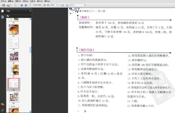Image resolution: width=175 pixels, height=113 pixels.
Task: Click the page number field showing 28
Action: [x=30, y=5]
